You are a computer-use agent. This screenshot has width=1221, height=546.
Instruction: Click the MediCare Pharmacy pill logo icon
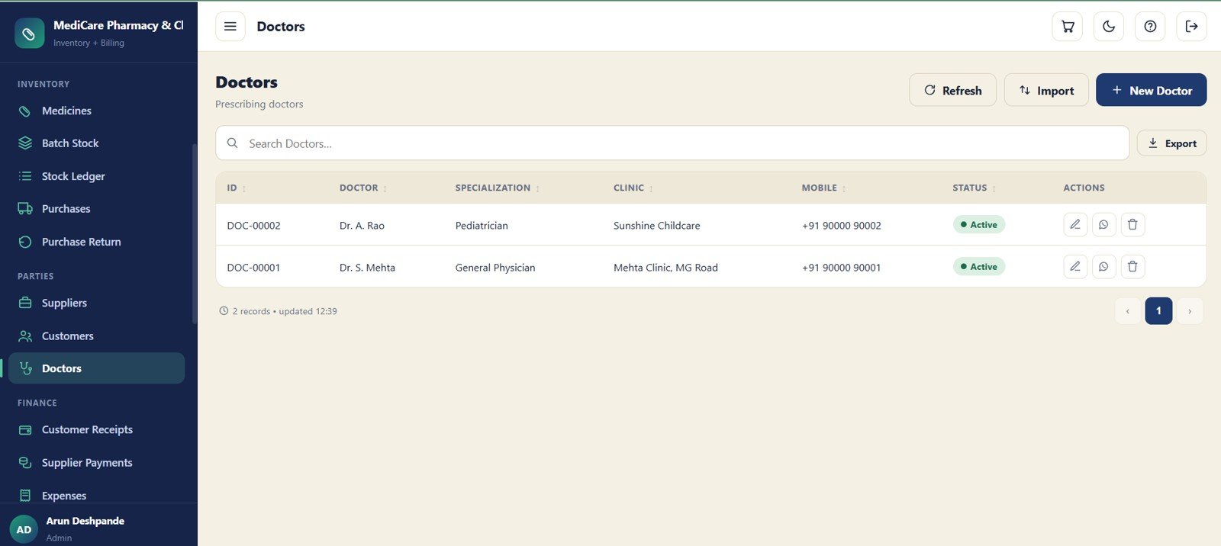[x=29, y=34]
